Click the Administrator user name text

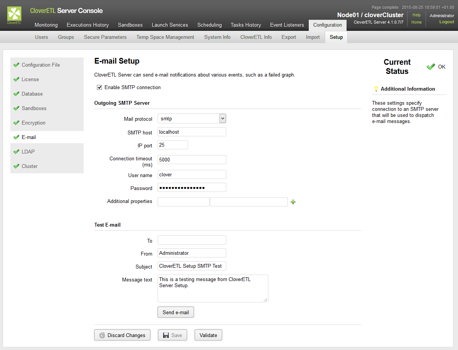[442, 16]
